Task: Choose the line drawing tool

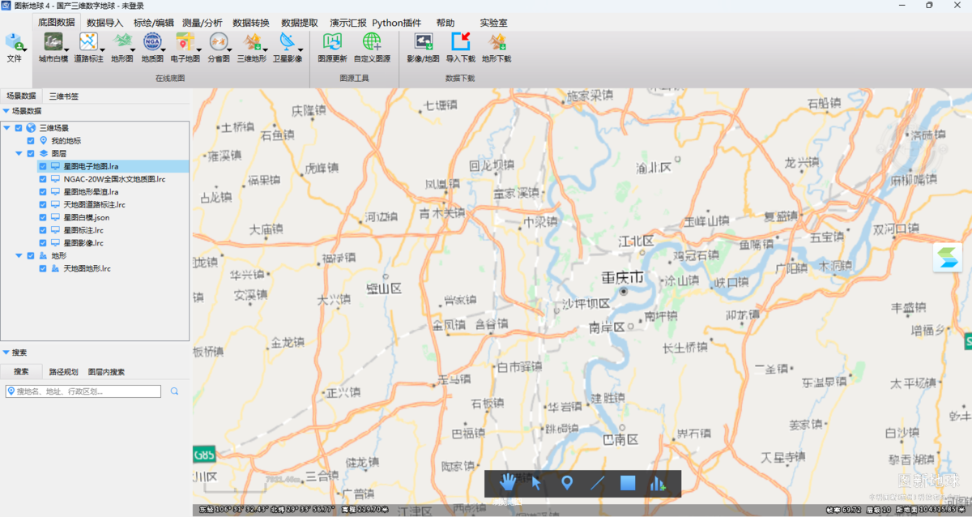Action: click(x=598, y=483)
